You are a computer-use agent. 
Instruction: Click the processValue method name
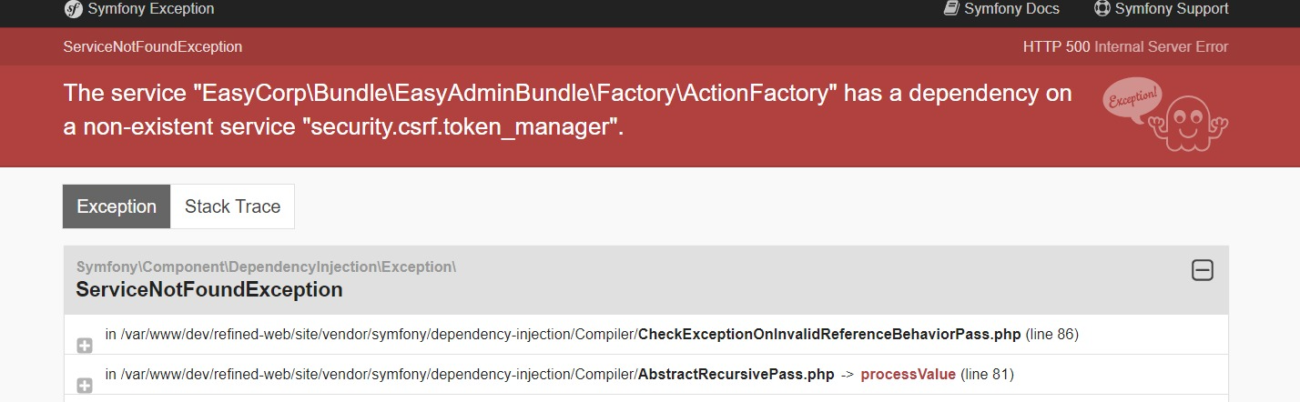(908, 374)
